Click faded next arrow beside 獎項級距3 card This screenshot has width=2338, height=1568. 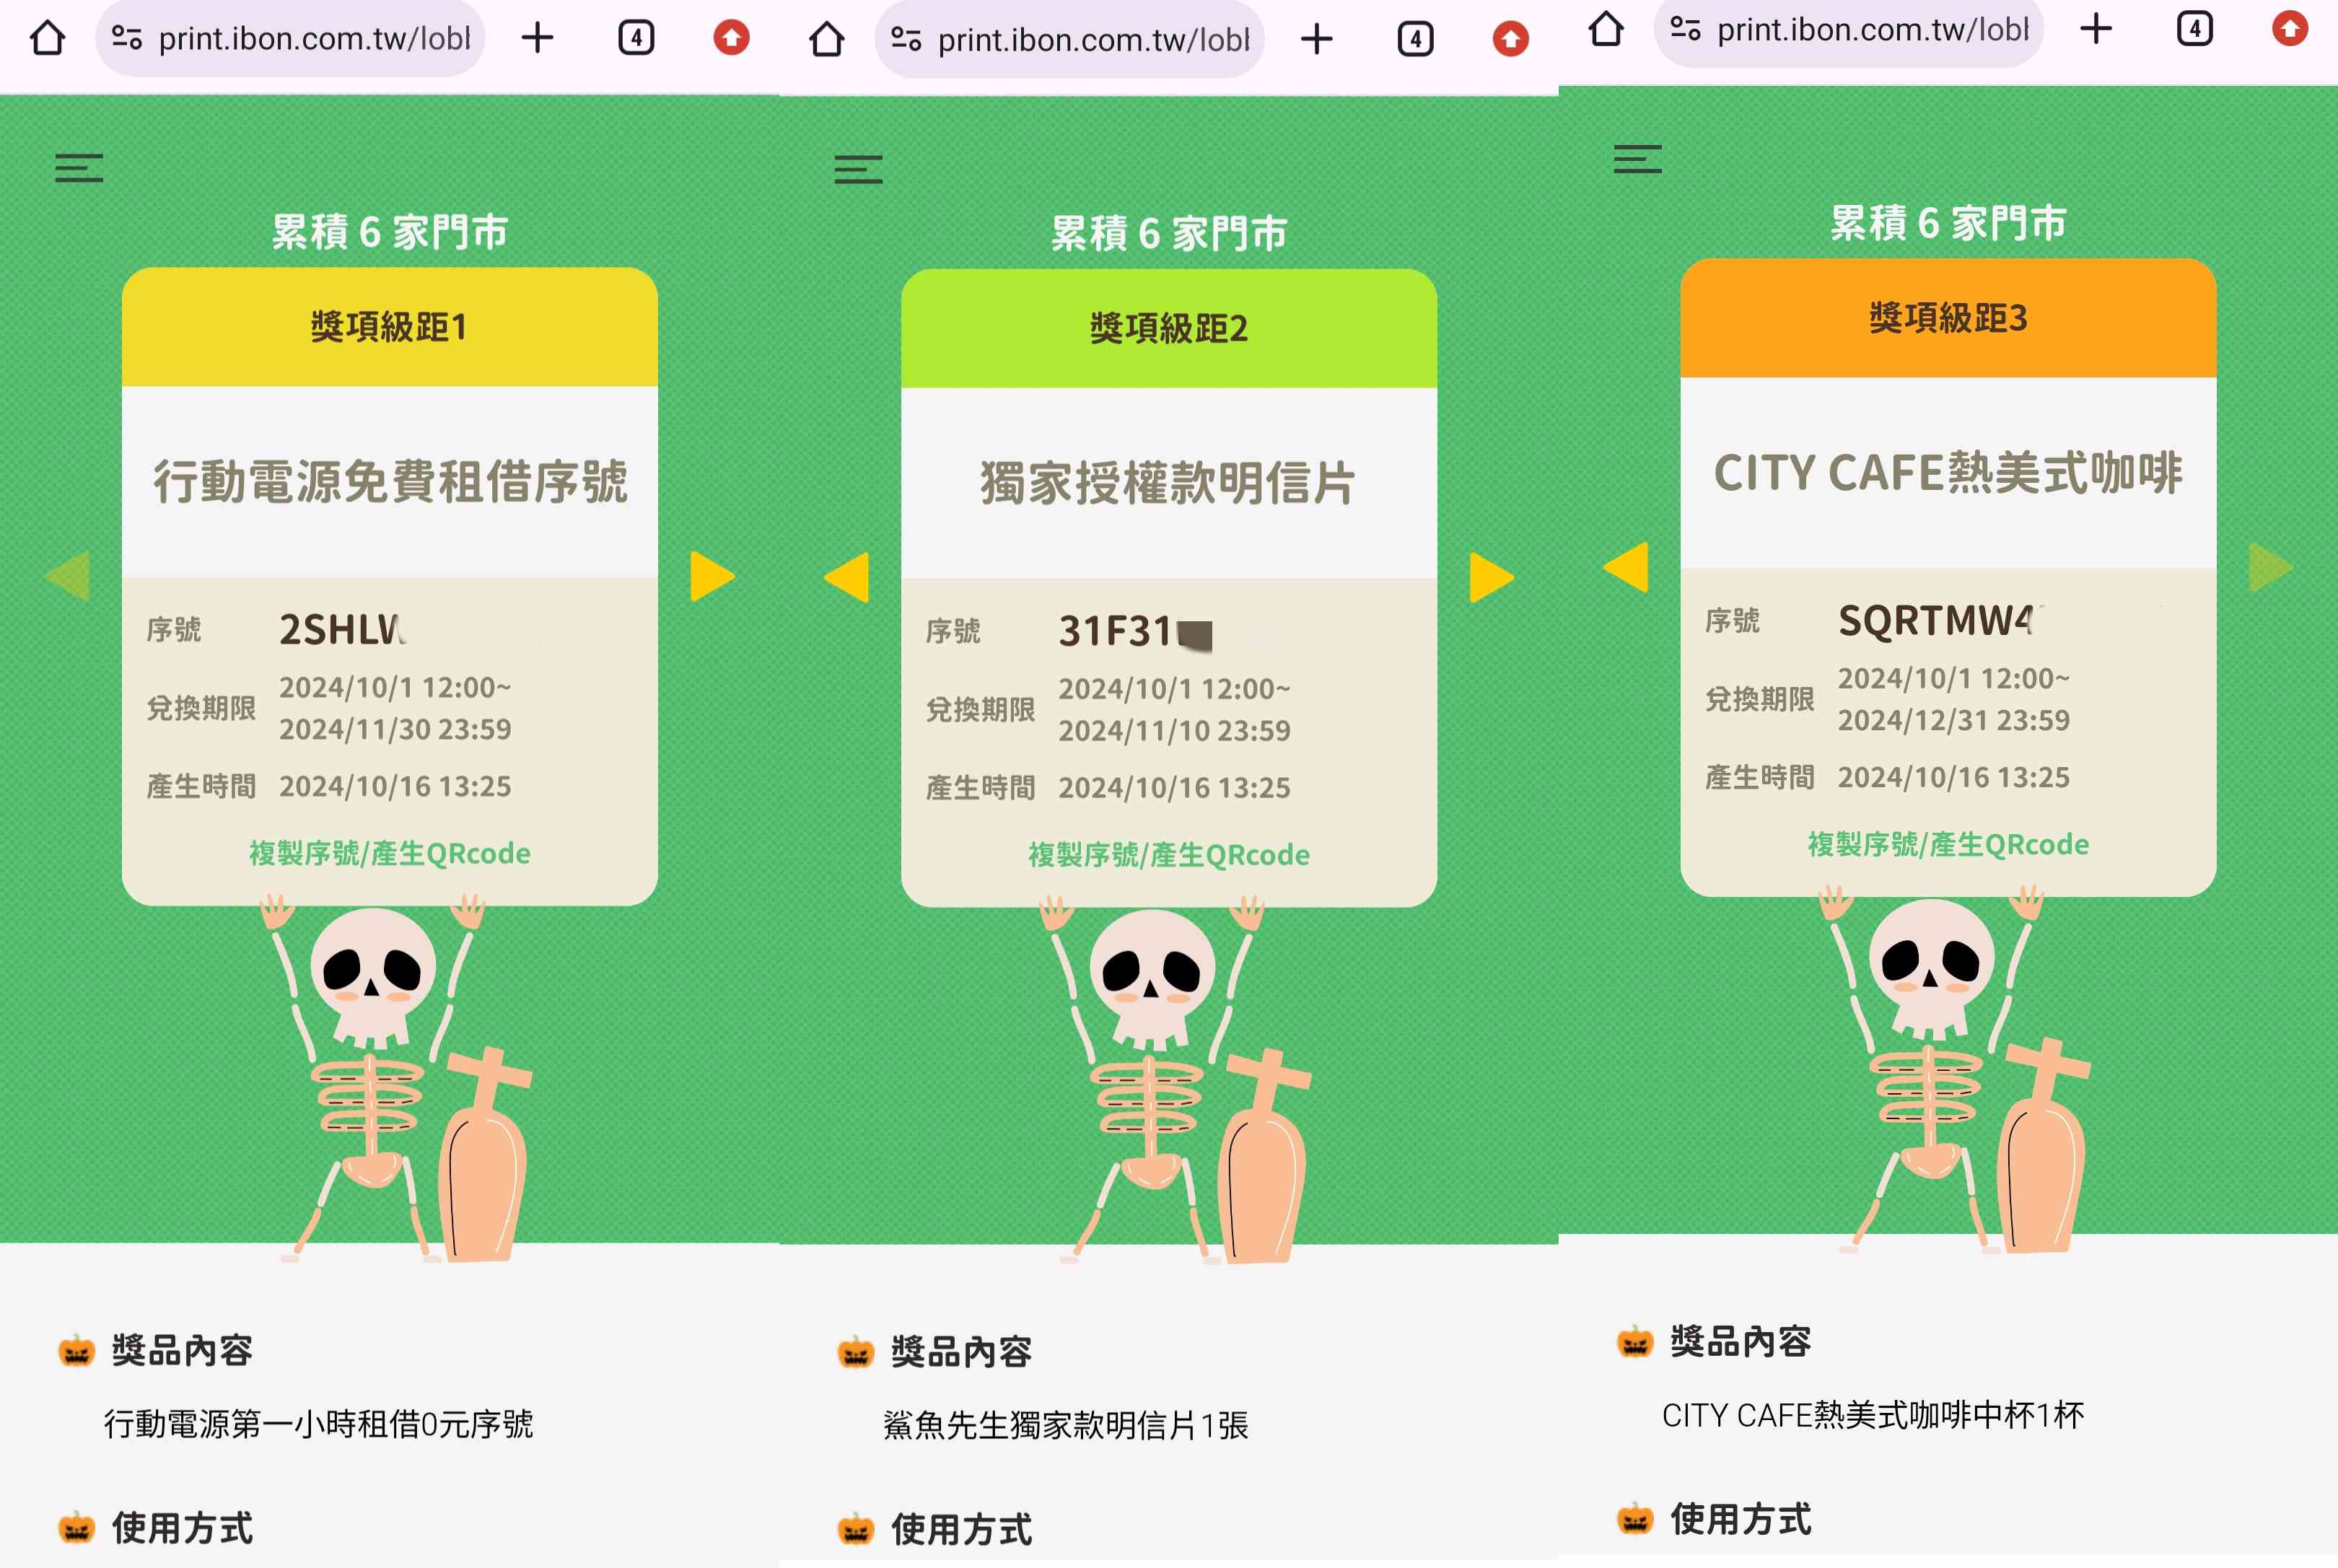point(2270,567)
